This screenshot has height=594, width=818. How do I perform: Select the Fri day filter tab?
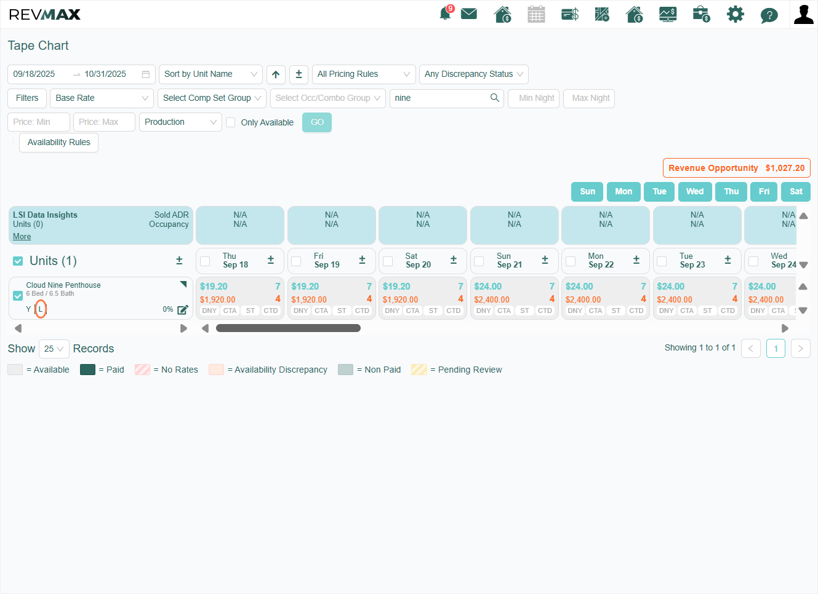(764, 192)
